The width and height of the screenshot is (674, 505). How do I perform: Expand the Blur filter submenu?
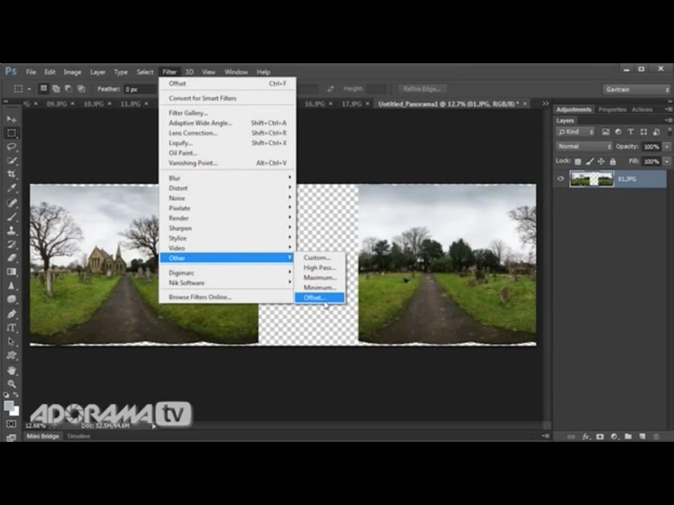(227, 178)
